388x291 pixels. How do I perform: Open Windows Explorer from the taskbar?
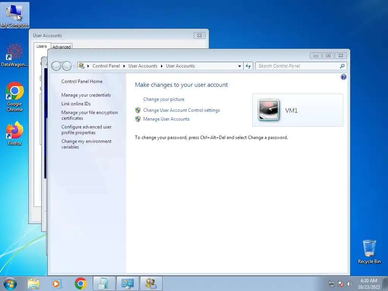click(34, 283)
